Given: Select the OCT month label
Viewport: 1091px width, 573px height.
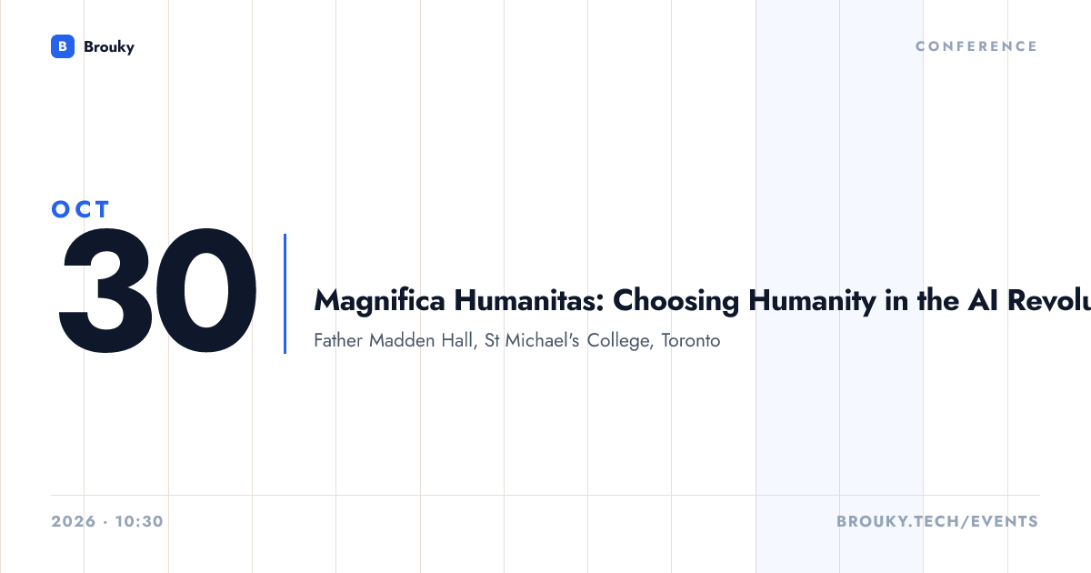Looking at the screenshot, I should 81,209.
